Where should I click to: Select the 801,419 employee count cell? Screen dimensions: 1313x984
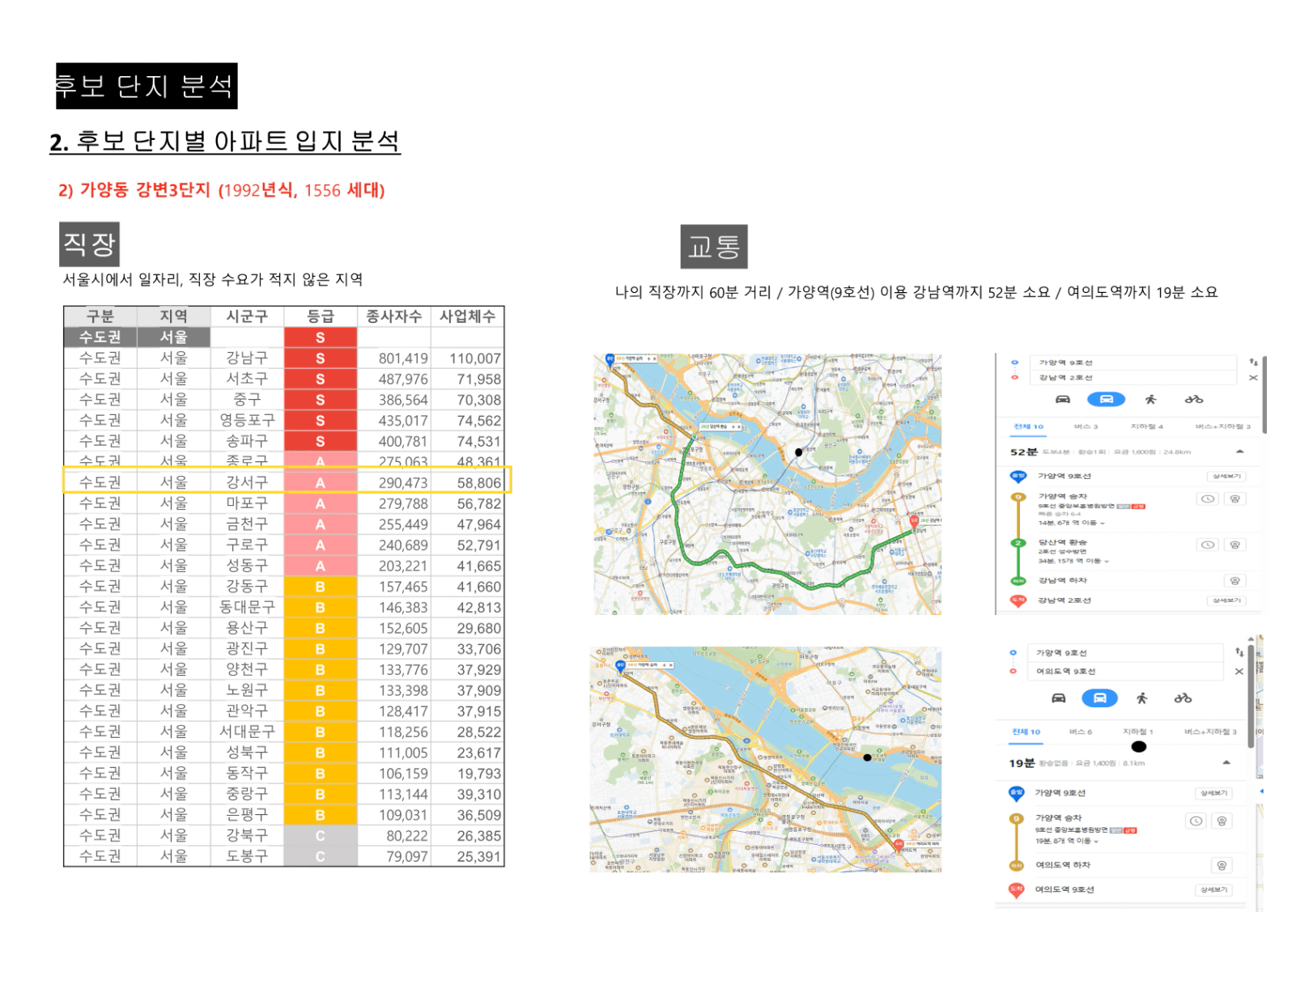393,358
